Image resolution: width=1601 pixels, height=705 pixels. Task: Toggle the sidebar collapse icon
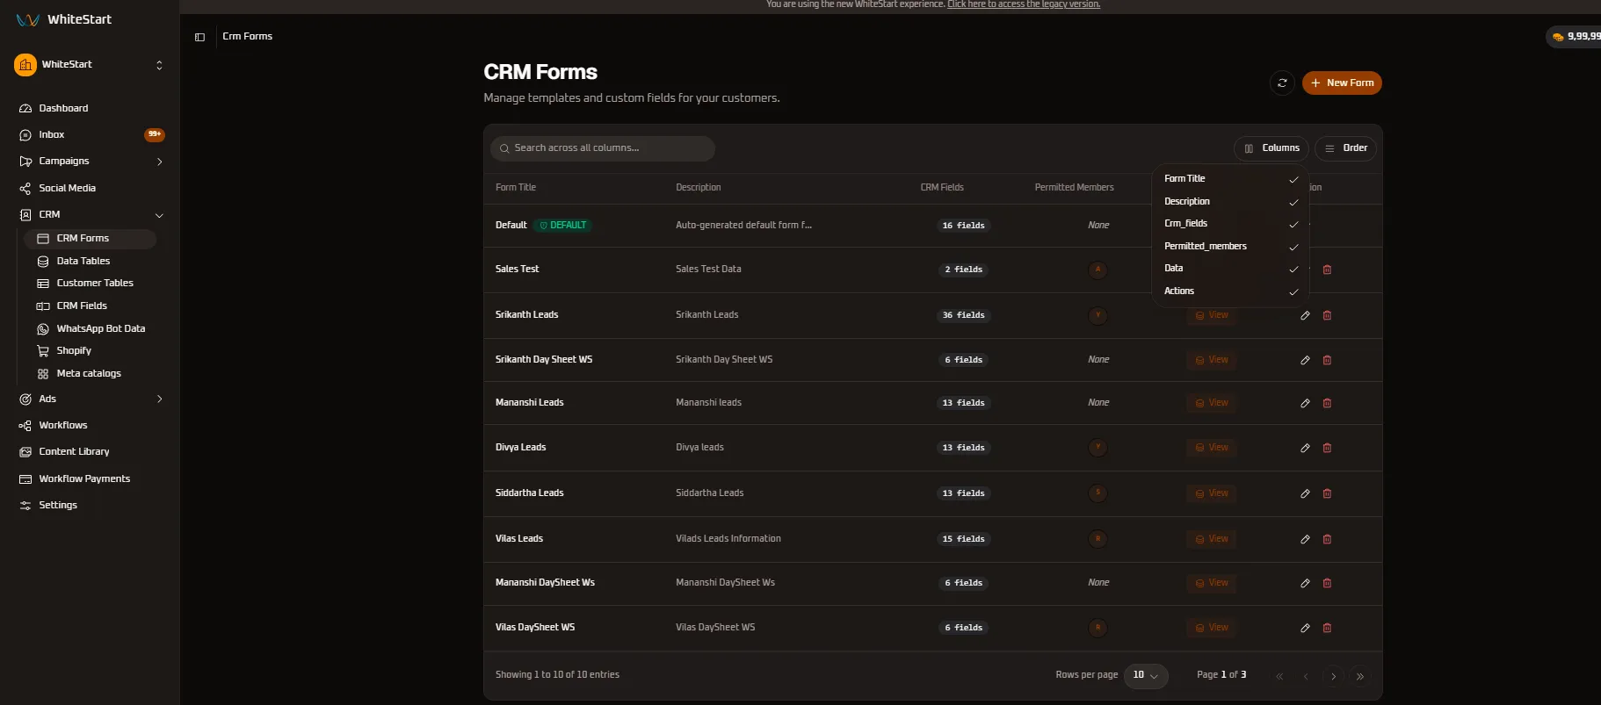point(199,37)
